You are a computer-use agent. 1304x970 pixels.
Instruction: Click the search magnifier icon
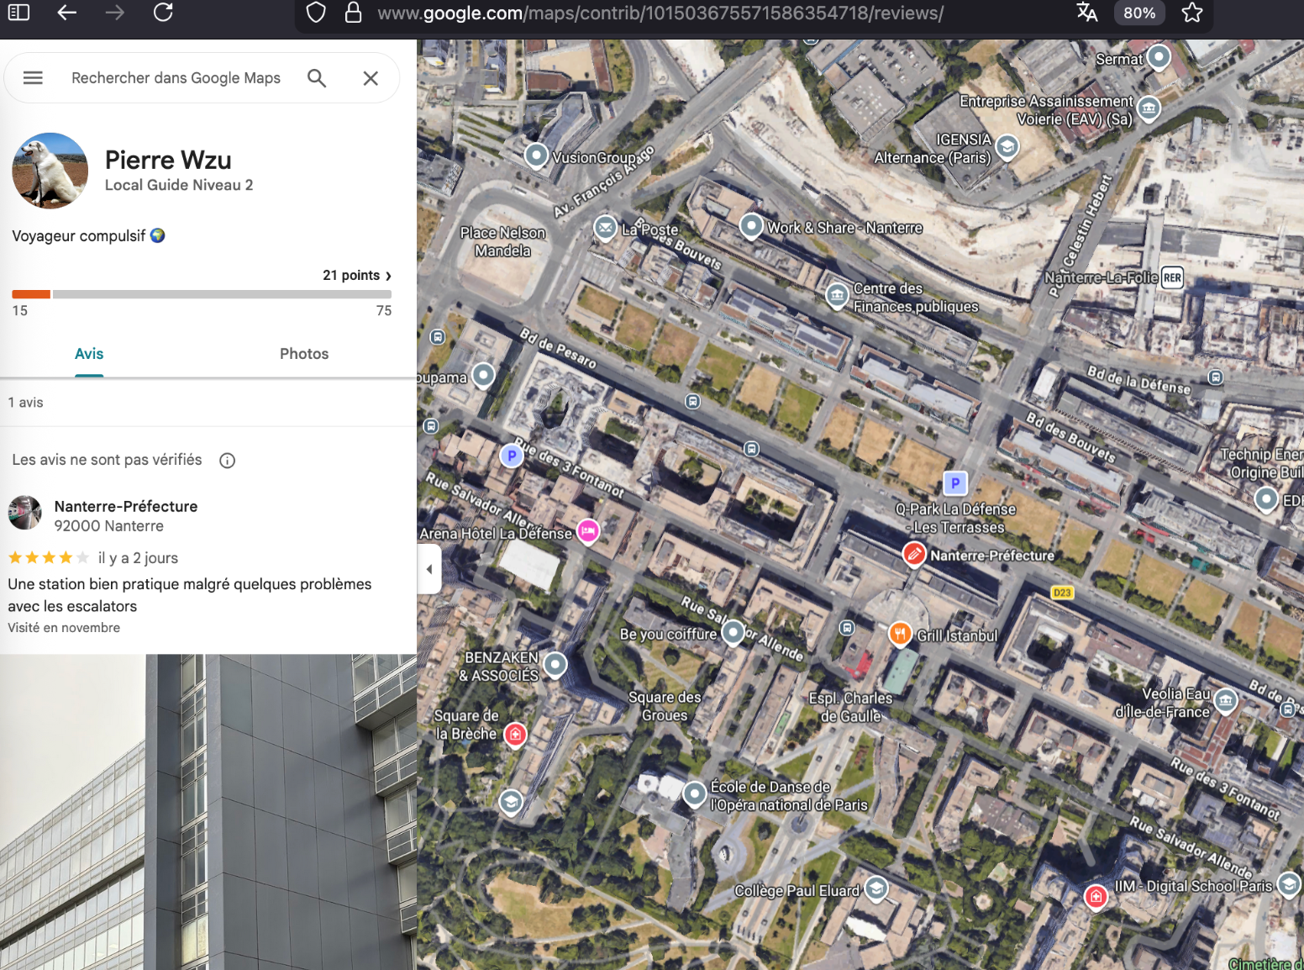[317, 78]
